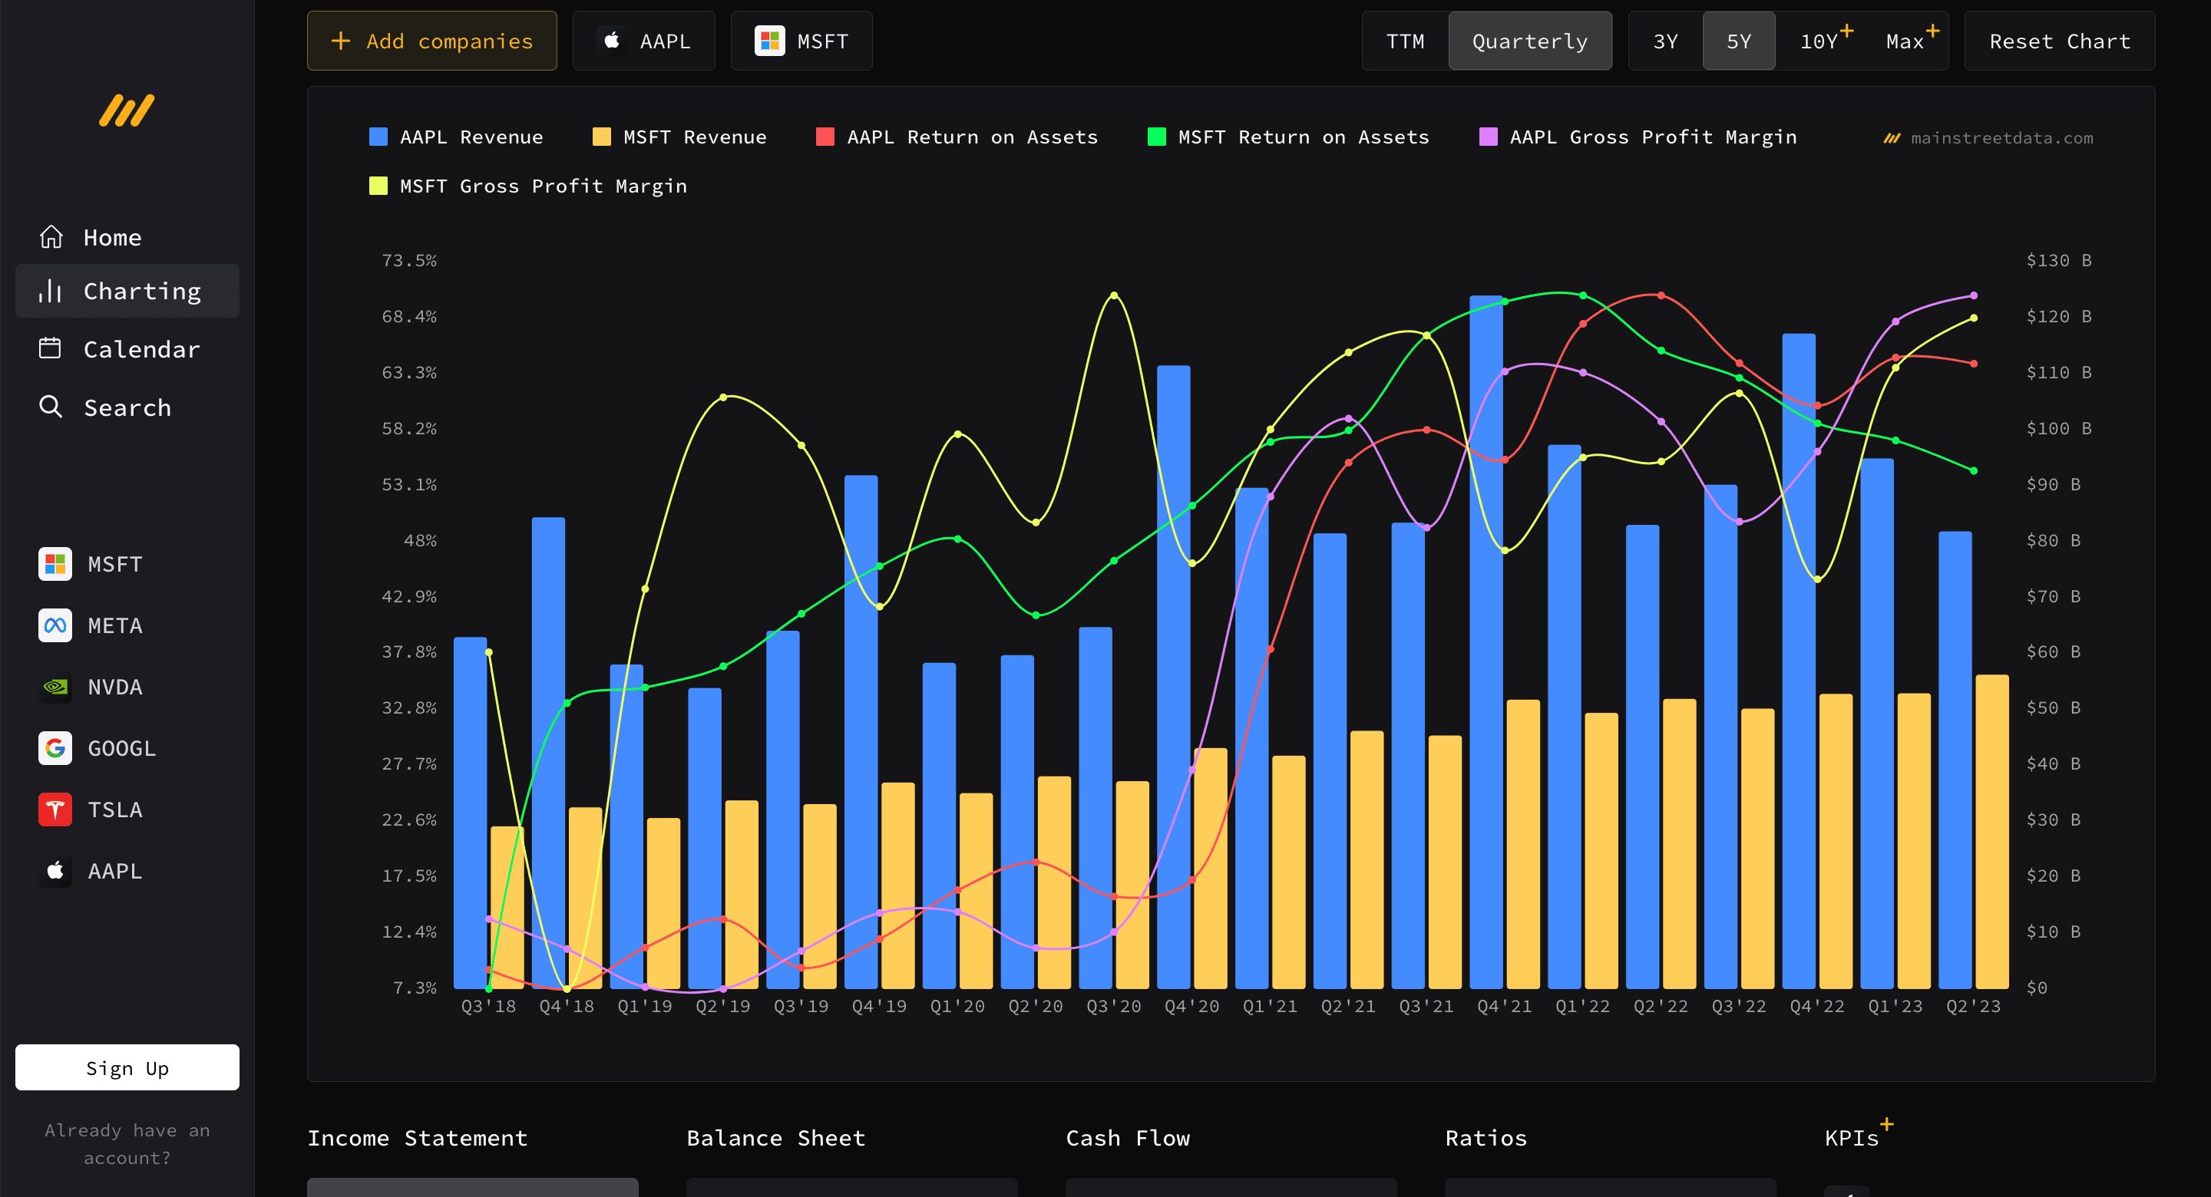Click the Search magnifier icon
Viewport: 2211px width, 1197px height.
click(x=51, y=407)
